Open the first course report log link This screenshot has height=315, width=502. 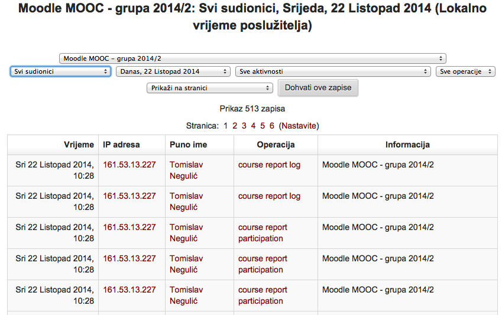tap(269, 165)
